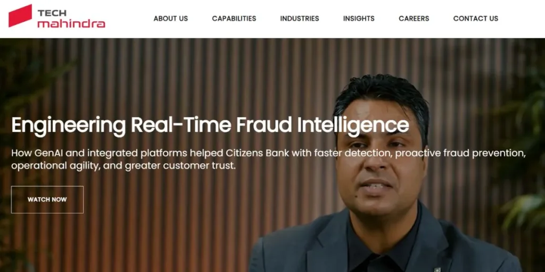The width and height of the screenshot is (545, 272).
Task: Click the 'TECH' word in the logo
Action: pyautogui.click(x=52, y=13)
